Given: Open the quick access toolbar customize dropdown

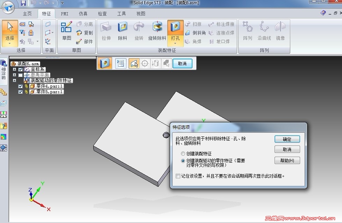Looking at the screenshot, I should 62,3.
